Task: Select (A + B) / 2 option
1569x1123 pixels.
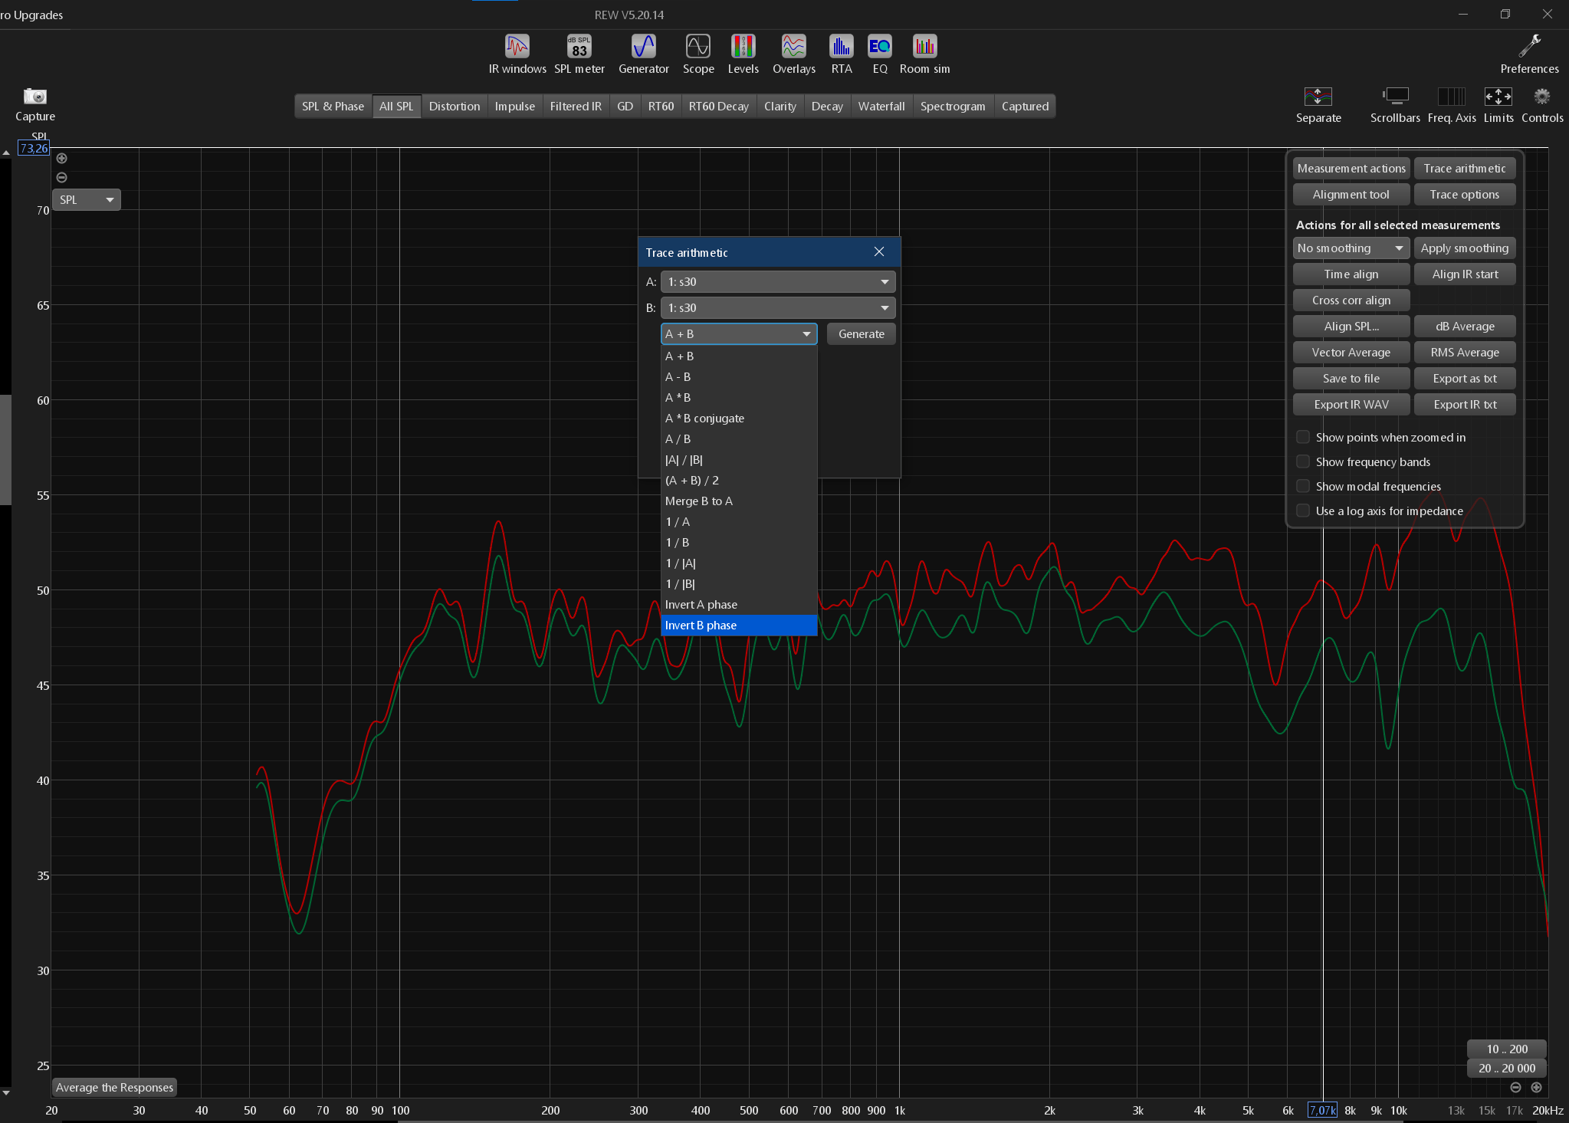Action: pos(738,480)
